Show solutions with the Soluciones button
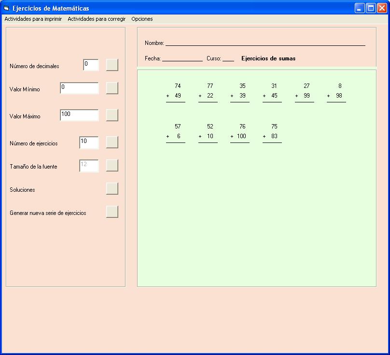 [x=112, y=189]
